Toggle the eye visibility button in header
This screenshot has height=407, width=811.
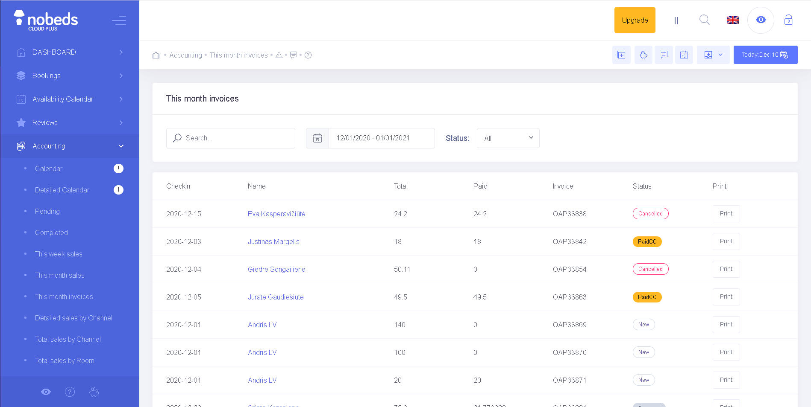tap(761, 20)
